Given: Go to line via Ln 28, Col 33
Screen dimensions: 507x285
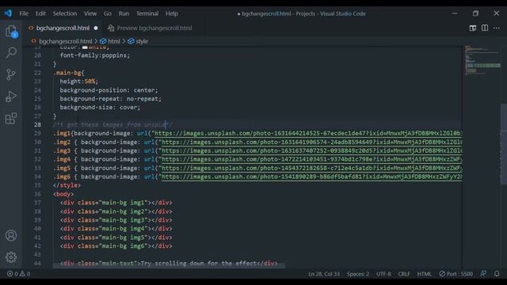Looking at the screenshot, I should (324, 274).
